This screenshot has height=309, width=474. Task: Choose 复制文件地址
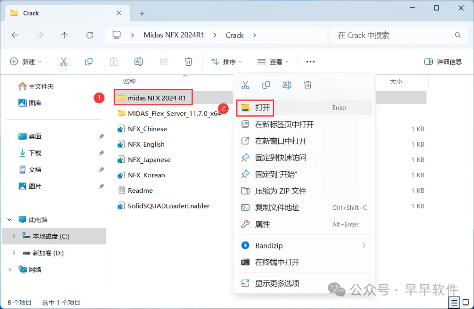click(x=304, y=208)
